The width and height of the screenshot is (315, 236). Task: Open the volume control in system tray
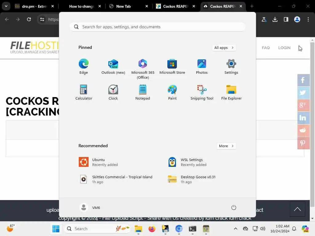(x=263, y=229)
